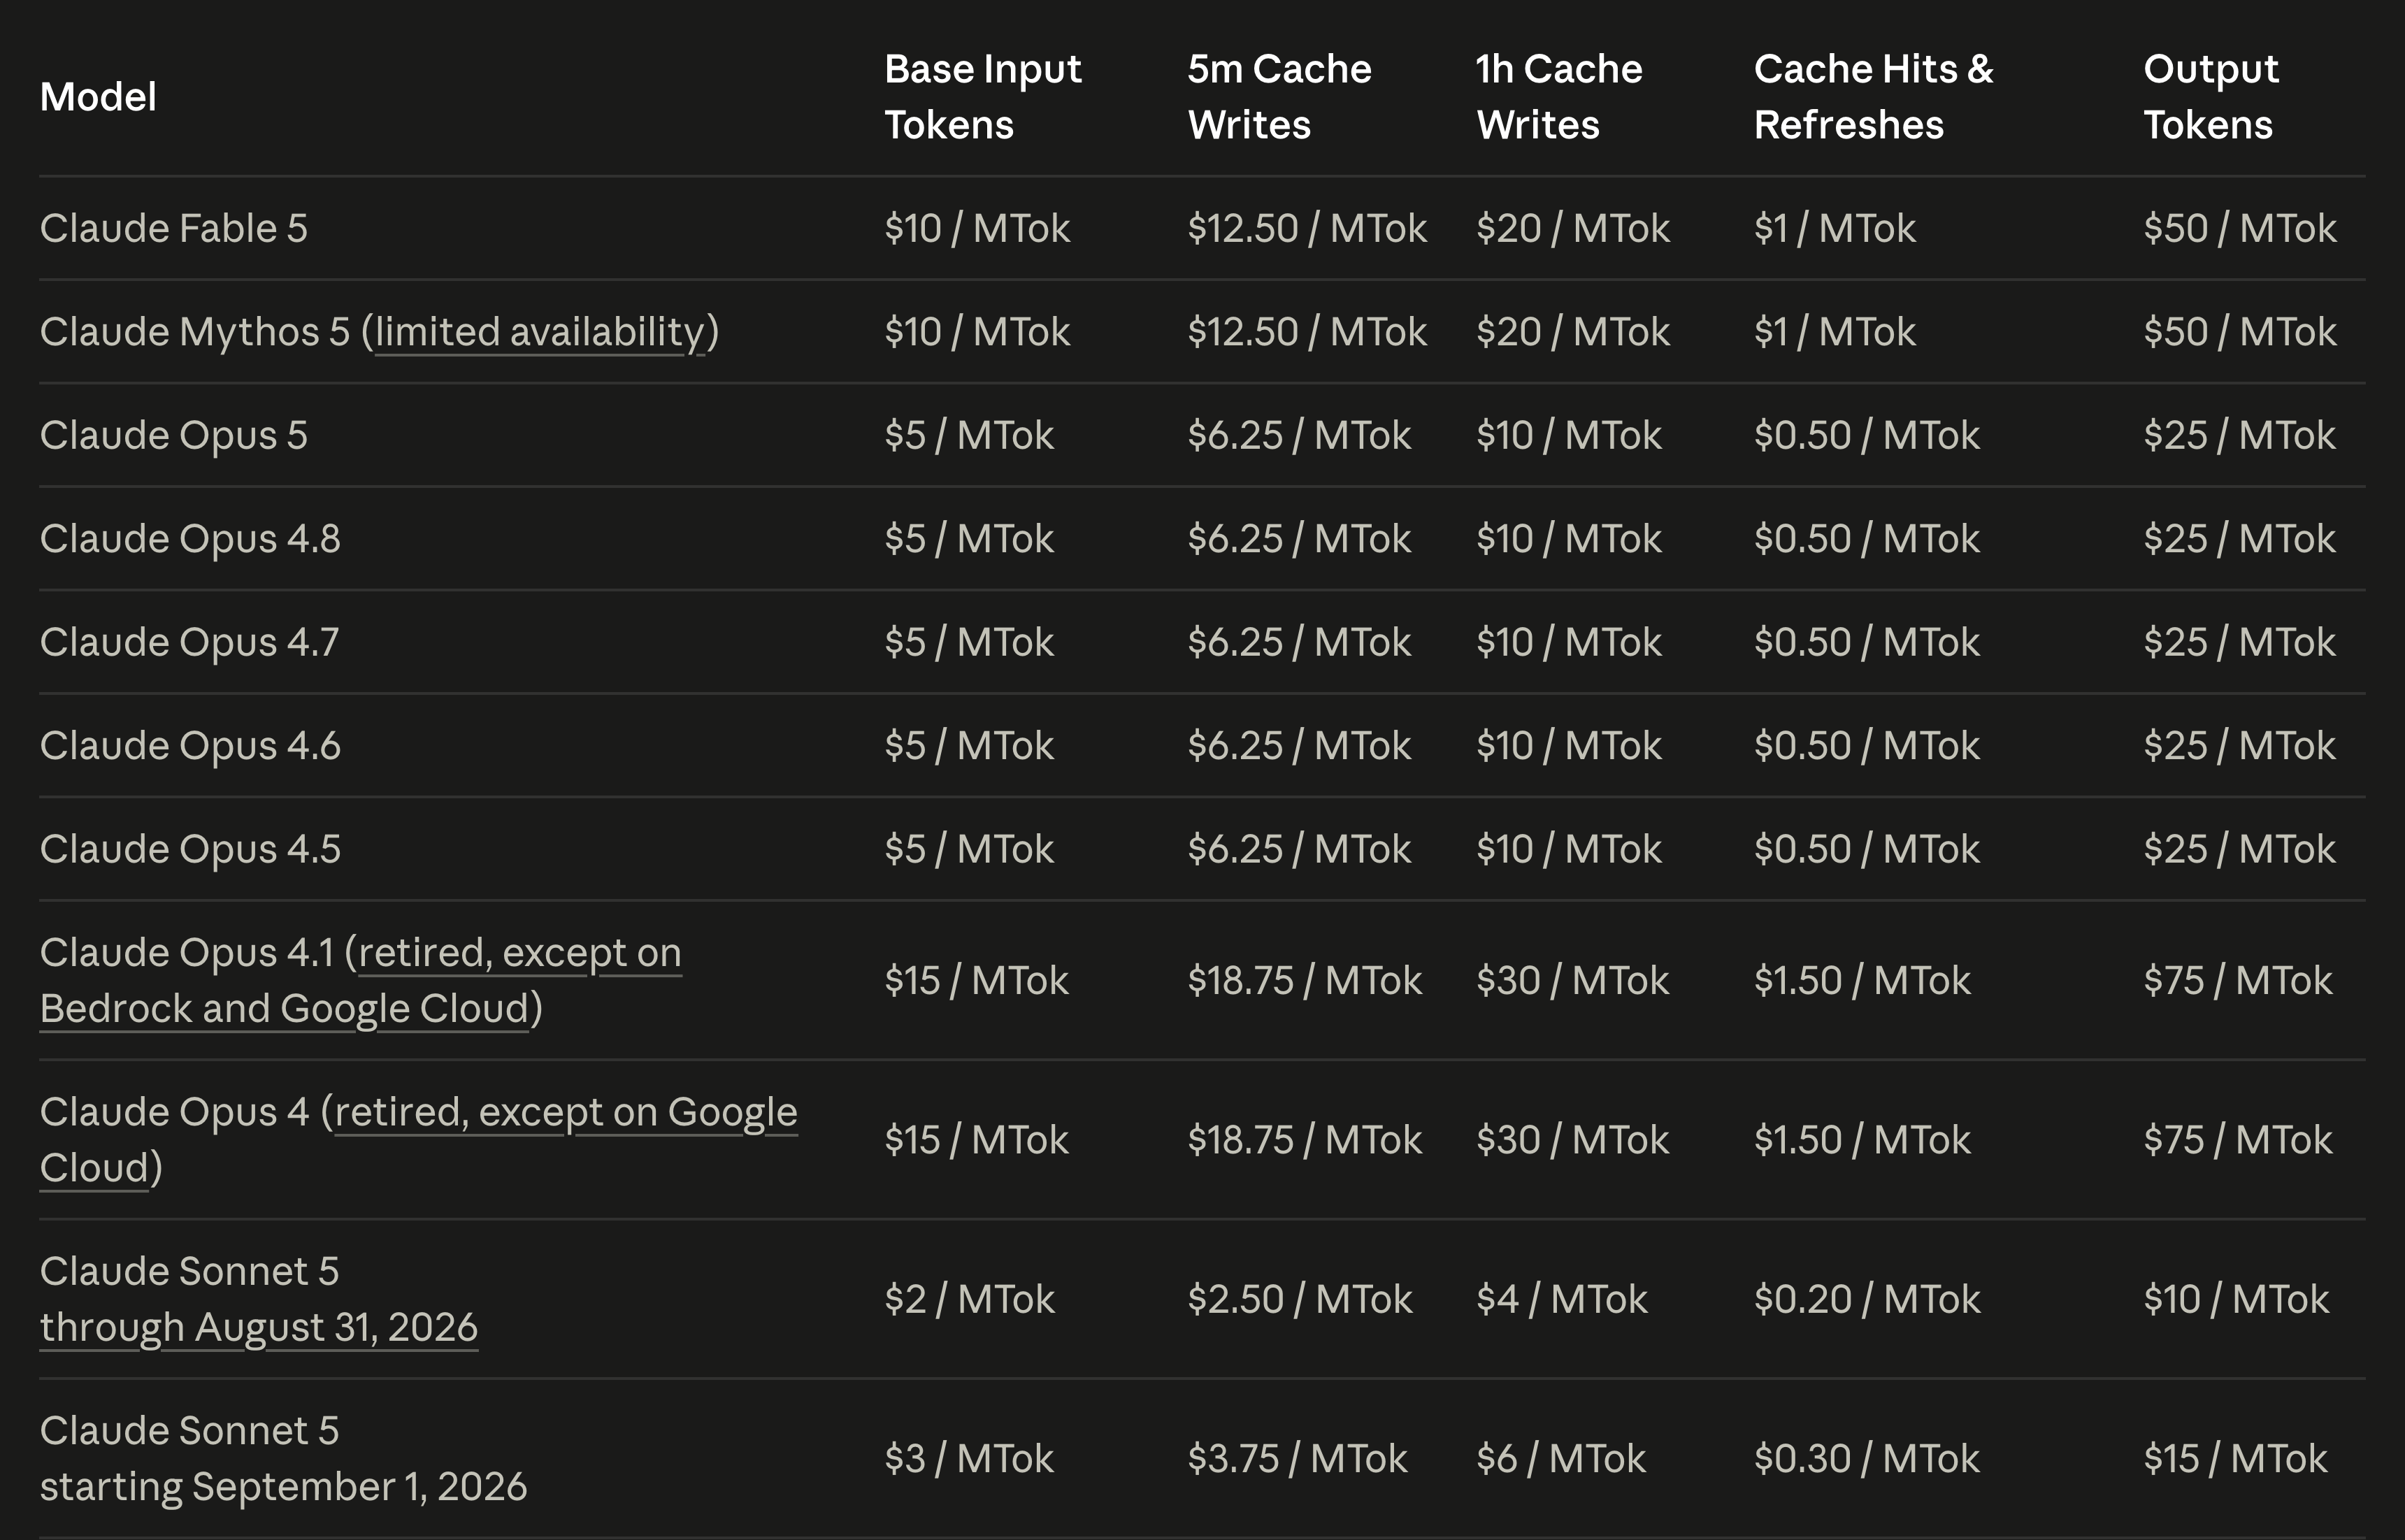
Task: Select the "Claude Opus 4.8" model name
Action: (x=190, y=539)
